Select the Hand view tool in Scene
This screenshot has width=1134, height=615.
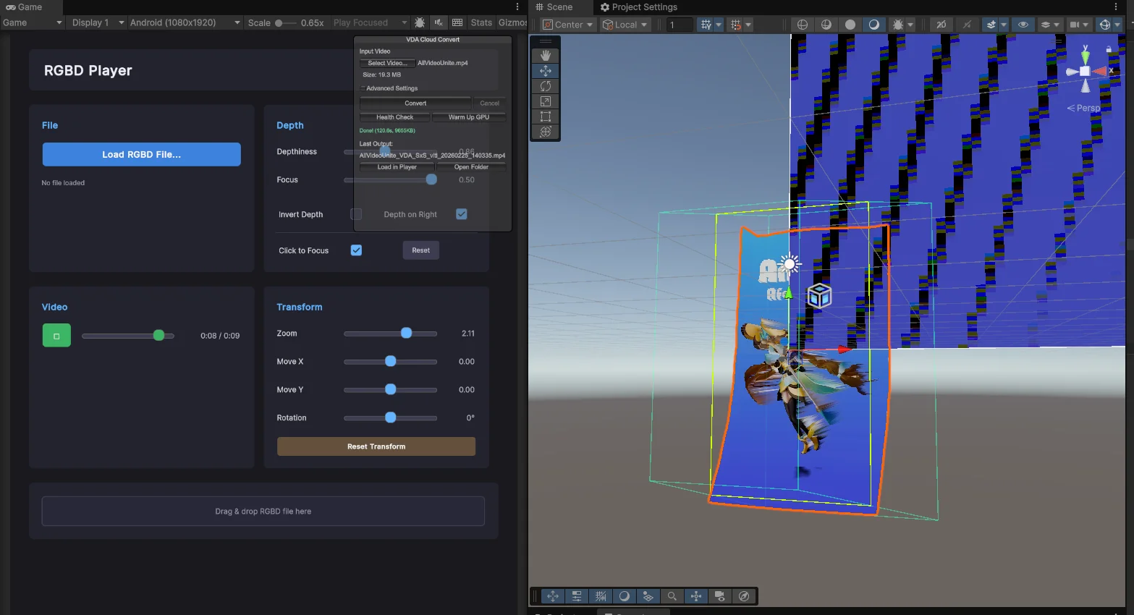(546, 56)
